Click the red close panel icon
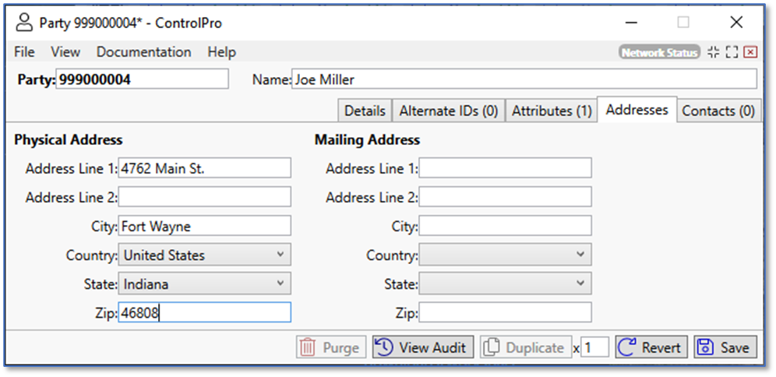776x377 pixels. 750,52
